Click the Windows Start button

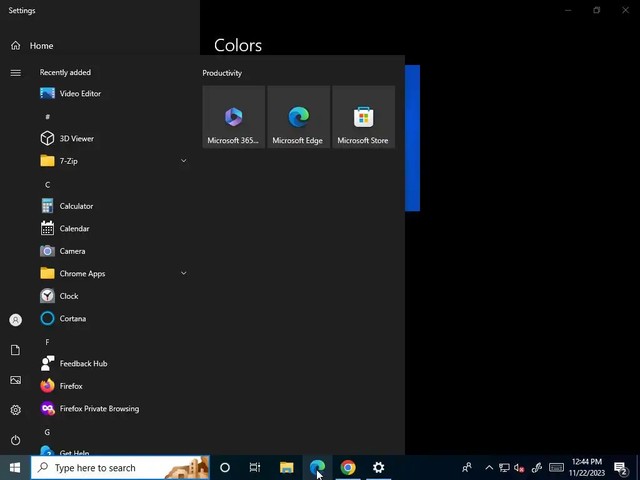[15, 467]
